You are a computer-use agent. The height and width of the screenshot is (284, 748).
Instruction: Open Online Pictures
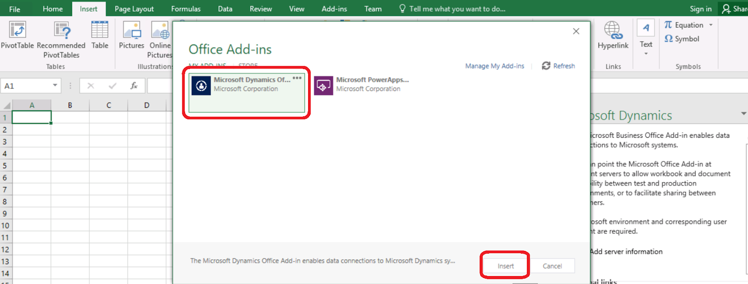point(160,40)
